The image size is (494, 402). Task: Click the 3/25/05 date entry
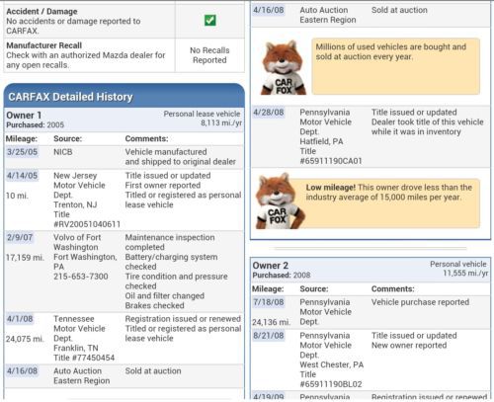22,152
